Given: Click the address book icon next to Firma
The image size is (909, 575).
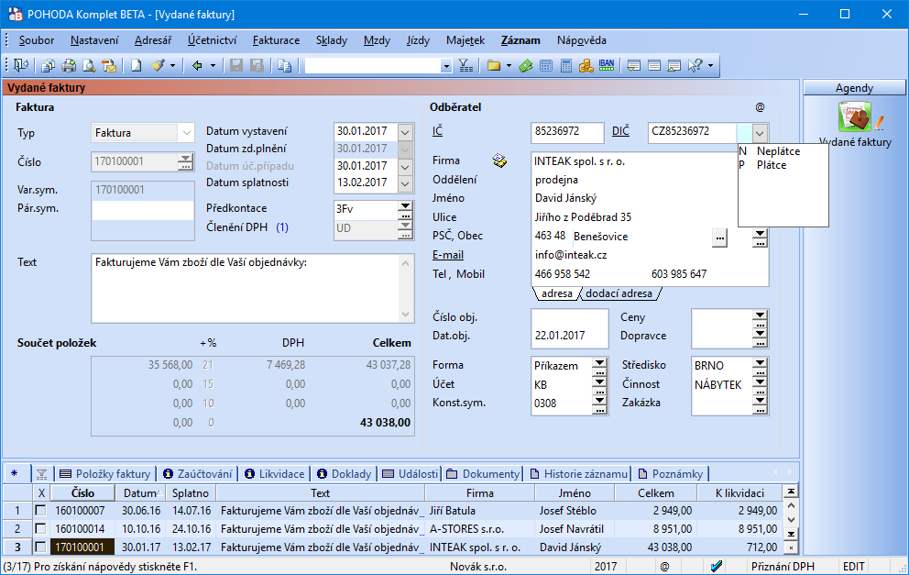Looking at the screenshot, I should coord(499,160).
